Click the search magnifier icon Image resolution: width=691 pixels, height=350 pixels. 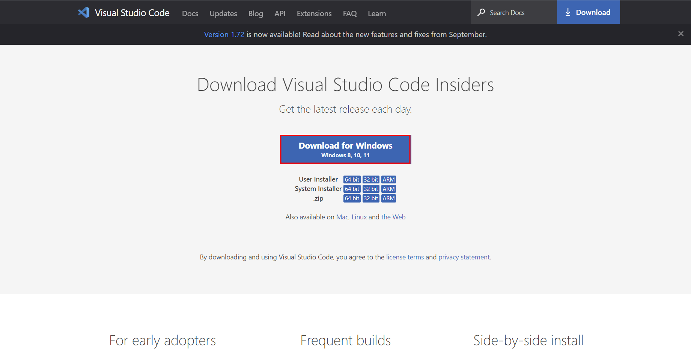pos(481,12)
